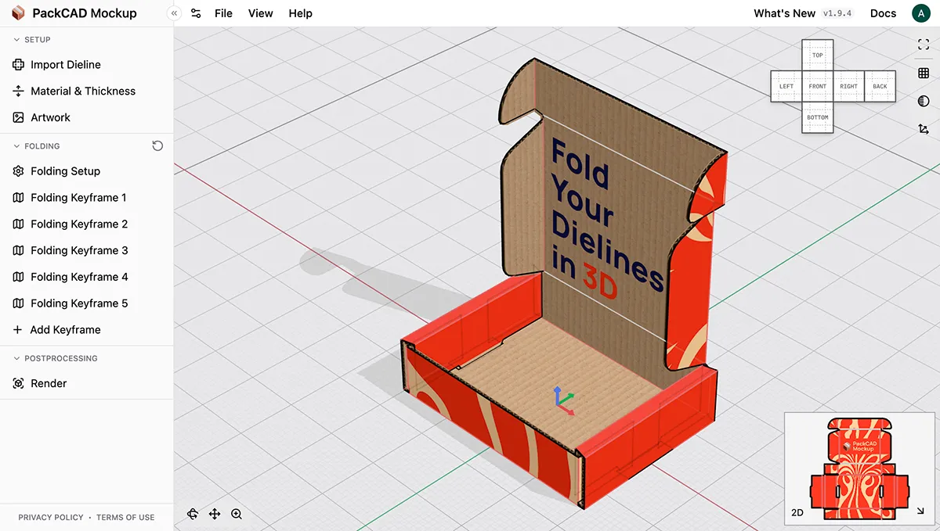Collapse the sidebar with double-chevron button

pyautogui.click(x=174, y=13)
